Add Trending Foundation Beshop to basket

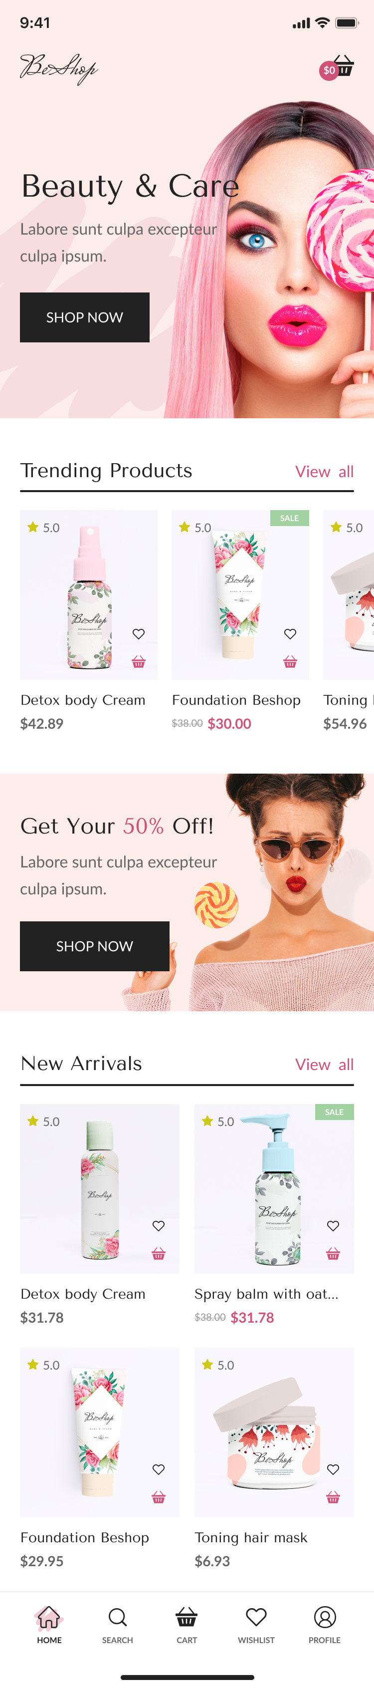290,662
